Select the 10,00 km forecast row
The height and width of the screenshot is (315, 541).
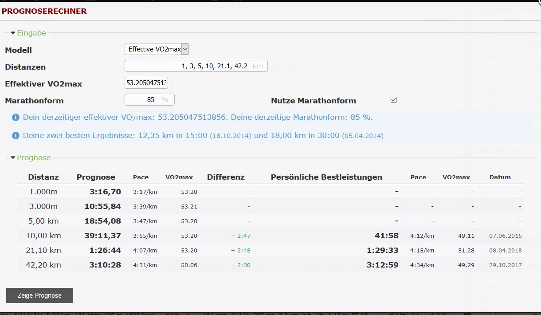point(43,236)
